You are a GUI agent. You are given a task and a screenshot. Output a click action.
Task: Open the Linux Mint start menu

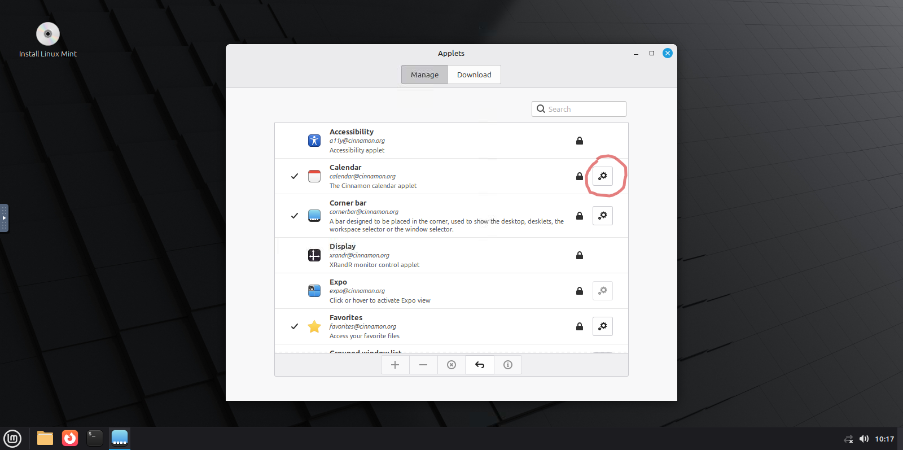pos(12,439)
